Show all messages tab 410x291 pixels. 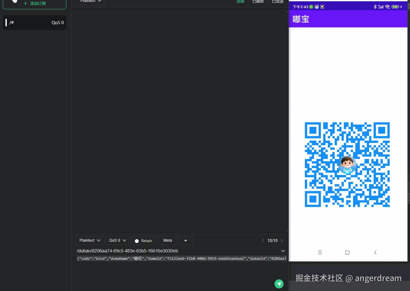[240, 2]
